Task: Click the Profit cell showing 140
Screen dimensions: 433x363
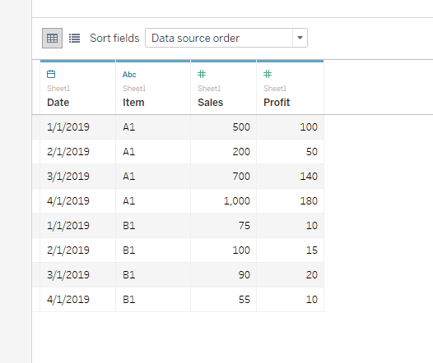Action: (290, 177)
